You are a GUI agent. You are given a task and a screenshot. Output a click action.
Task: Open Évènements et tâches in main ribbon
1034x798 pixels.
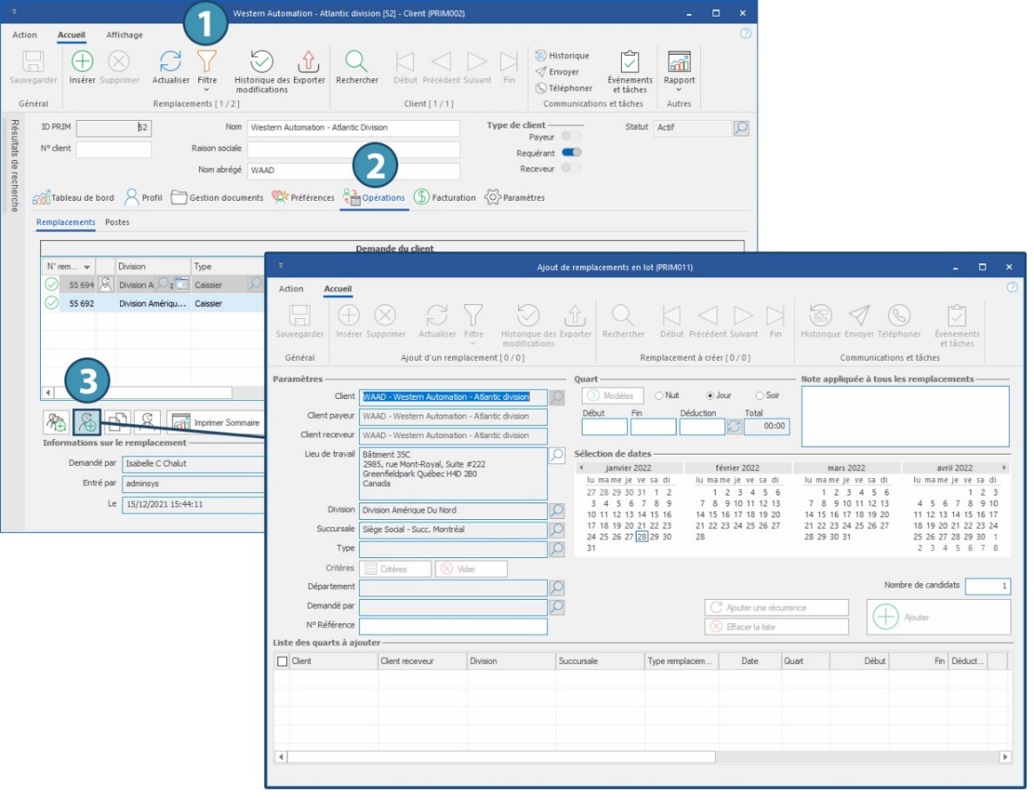629,63
